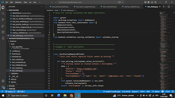Open the View menu

(x=25, y=2)
